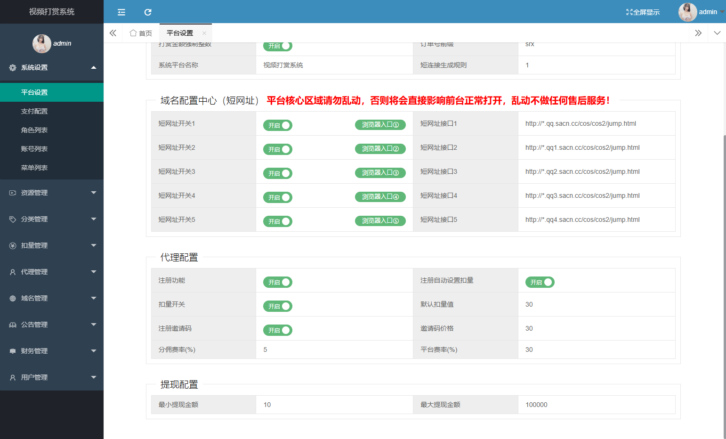The image size is (726, 439).
Task: Click the yen icon beside 扣量管理
Action: coord(13,245)
